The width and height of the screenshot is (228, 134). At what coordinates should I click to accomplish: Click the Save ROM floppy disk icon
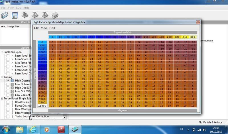pos(15,15)
